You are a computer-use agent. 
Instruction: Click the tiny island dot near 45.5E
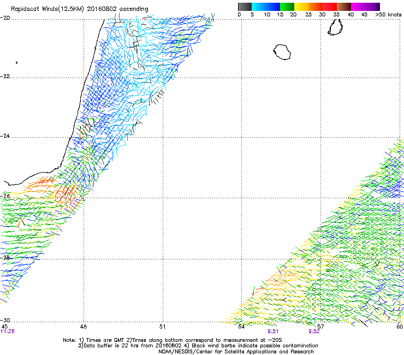(17, 63)
